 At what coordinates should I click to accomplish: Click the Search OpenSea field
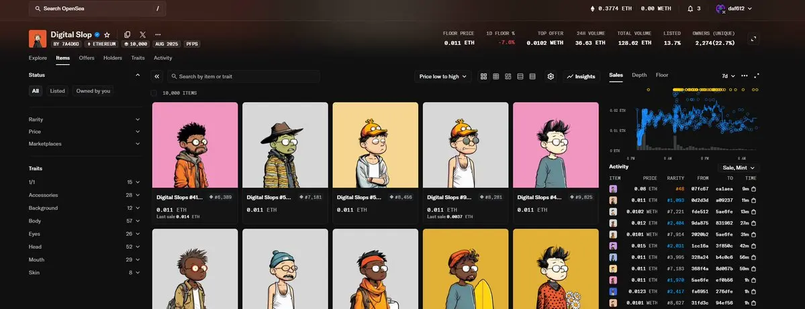click(x=97, y=9)
